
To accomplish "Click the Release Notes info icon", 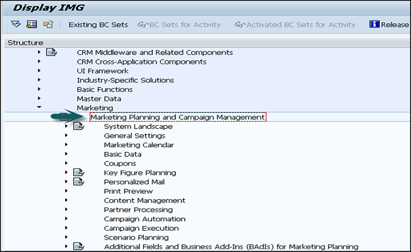I will pos(374,25).
